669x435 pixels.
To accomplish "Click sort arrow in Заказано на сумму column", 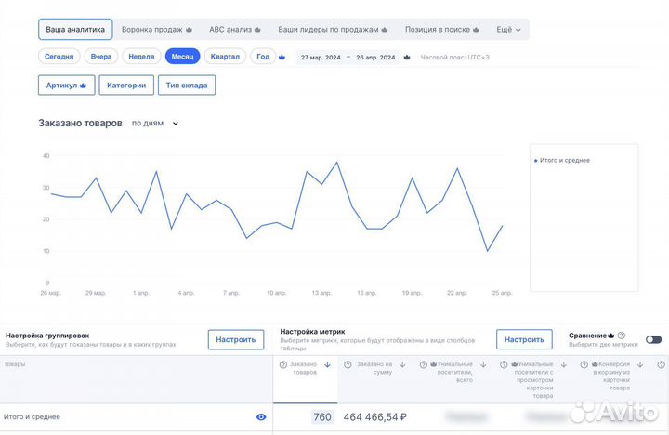I will coord(402,365).
